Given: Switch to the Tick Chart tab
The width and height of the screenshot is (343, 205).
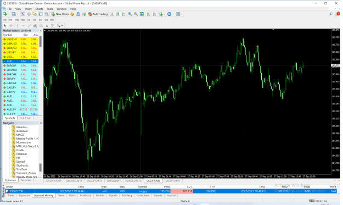Looking at the screenshot, I should (25, 118).
